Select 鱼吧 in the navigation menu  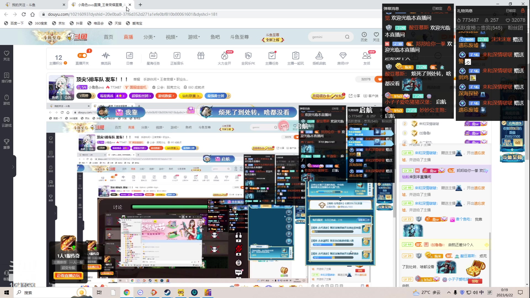coord(215,37)
